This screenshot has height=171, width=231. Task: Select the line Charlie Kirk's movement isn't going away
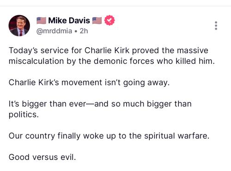point(89,83)
